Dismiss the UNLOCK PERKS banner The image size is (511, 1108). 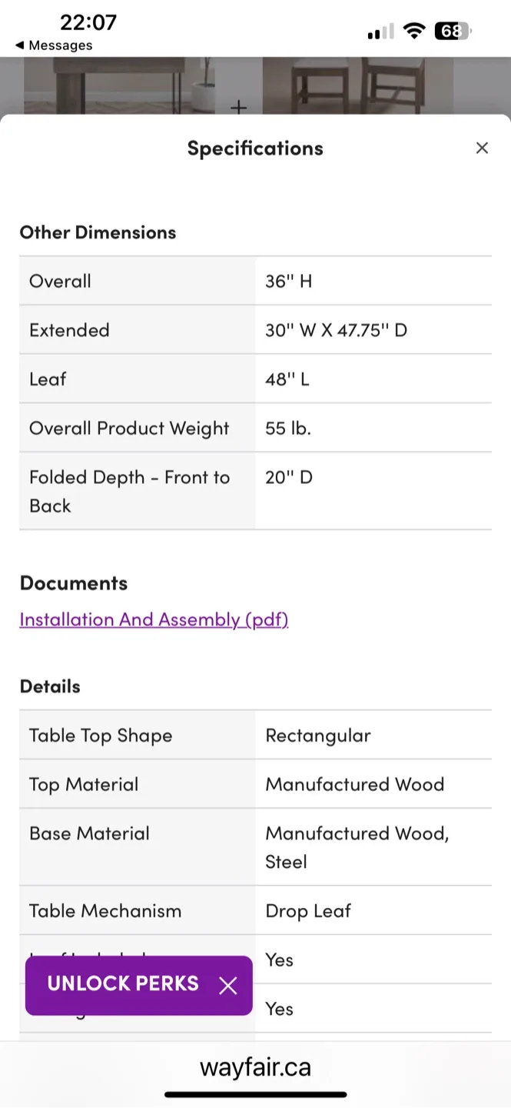click(227, 986)
